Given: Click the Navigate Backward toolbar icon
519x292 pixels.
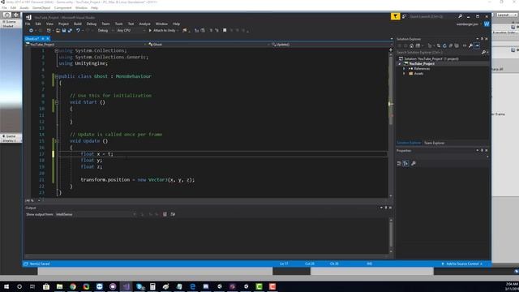Looking at the screenshot, I should pos(31,31).
